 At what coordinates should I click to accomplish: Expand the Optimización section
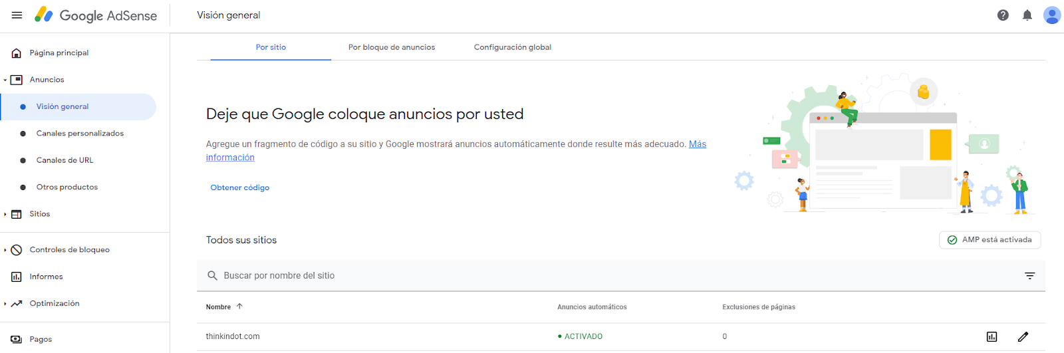5,304
